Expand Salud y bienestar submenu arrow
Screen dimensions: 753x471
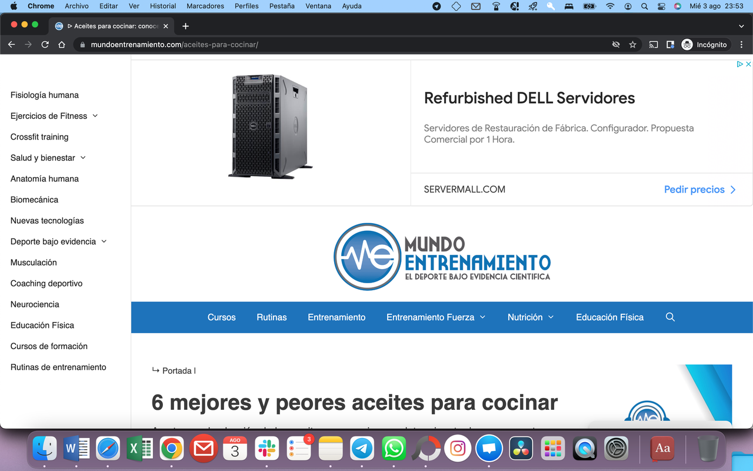click(x=83, y=158)
